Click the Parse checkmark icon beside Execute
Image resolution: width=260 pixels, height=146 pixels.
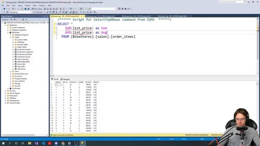tap(48, 12)
